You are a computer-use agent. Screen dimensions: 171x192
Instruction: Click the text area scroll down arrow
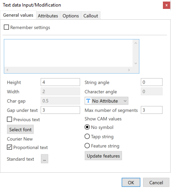point(135,63)
